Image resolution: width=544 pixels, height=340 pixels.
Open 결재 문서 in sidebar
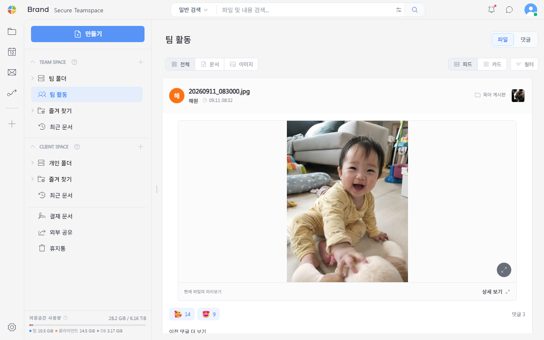87,216
